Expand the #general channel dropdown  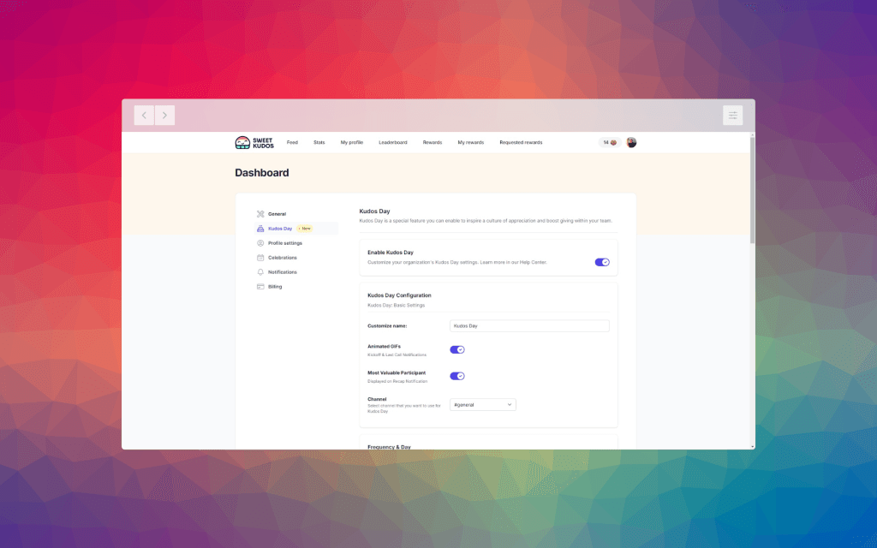pyautogui.click(x=482, y=404)
